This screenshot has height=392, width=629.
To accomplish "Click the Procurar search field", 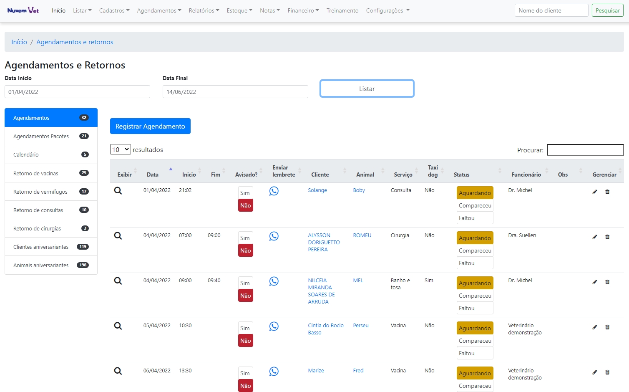I will pyautogui.click(x=585, y=150).
